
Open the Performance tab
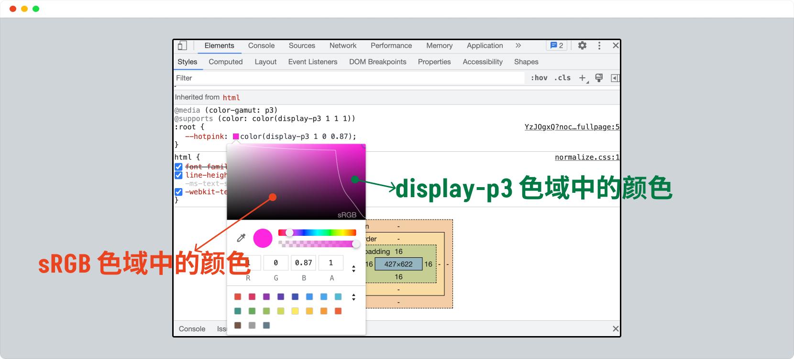(391, 45)
